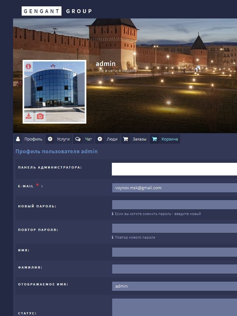Open the Корзина tab

tap(165, 139)
